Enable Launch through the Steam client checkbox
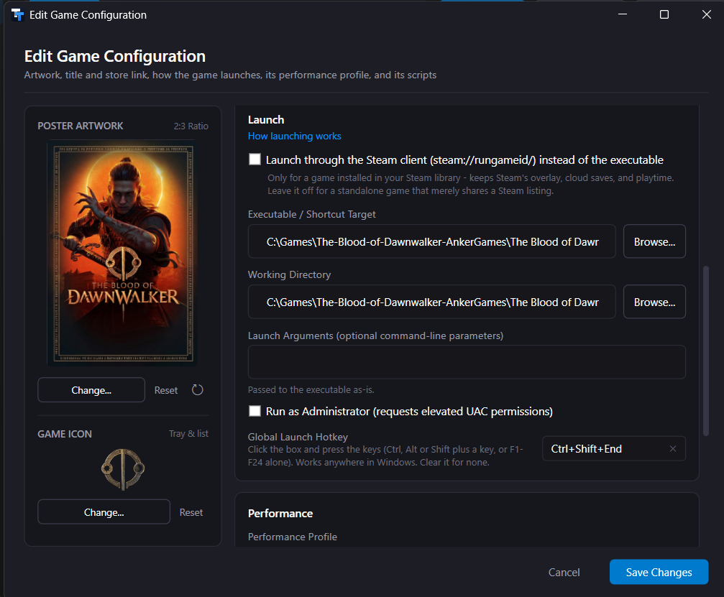Viewport: 724px width, 597px height. pos(255,159)
